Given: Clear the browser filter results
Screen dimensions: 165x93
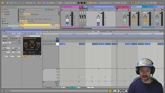Looking at the screenshot, I should (53, 25).
